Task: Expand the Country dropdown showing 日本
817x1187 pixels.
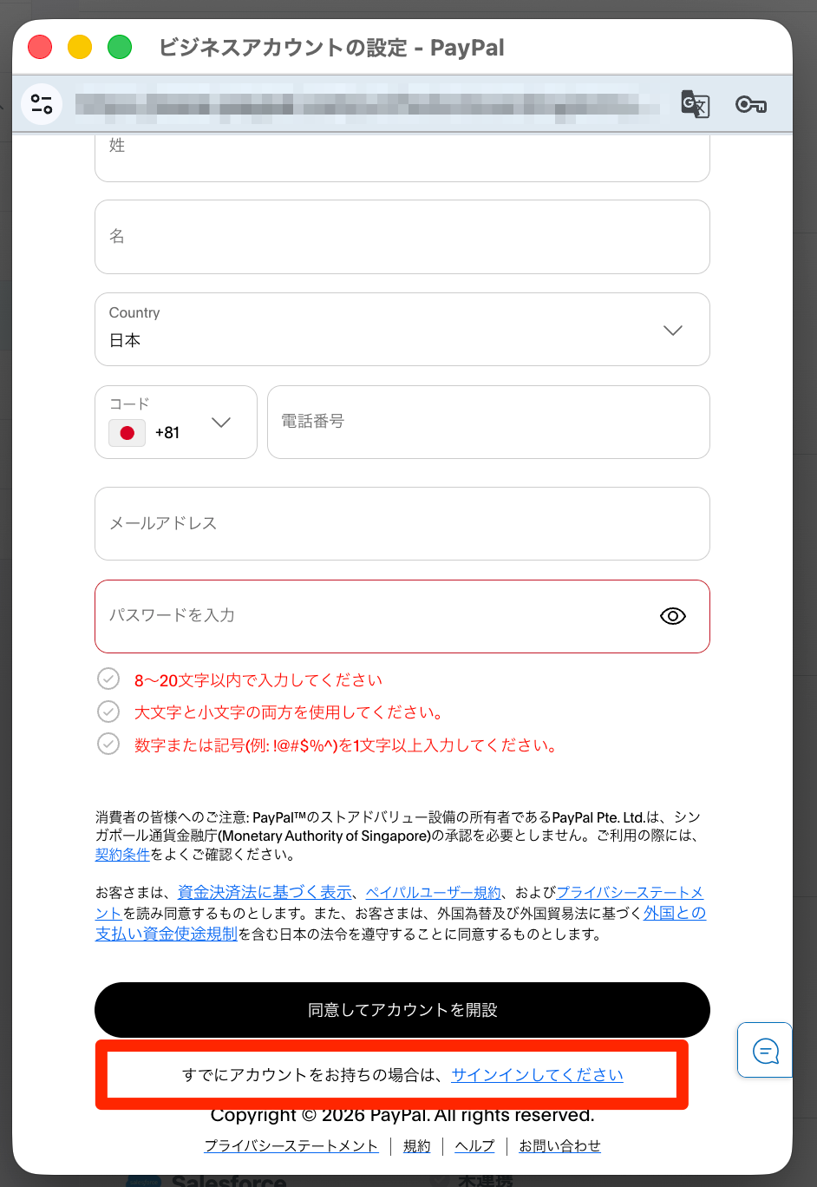Action: pyautogui.click(x=402, y=330)
